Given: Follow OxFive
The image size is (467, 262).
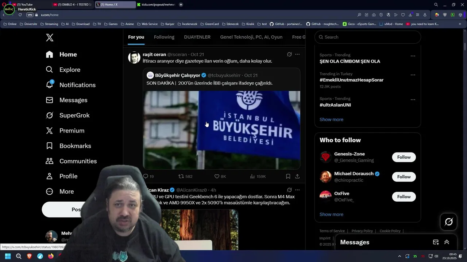Looking at the screenshot, I should click(x=404, y=196).
